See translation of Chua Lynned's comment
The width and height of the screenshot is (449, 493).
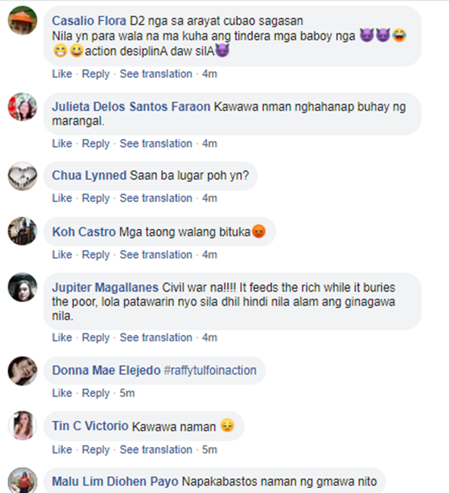pos(156,198)
